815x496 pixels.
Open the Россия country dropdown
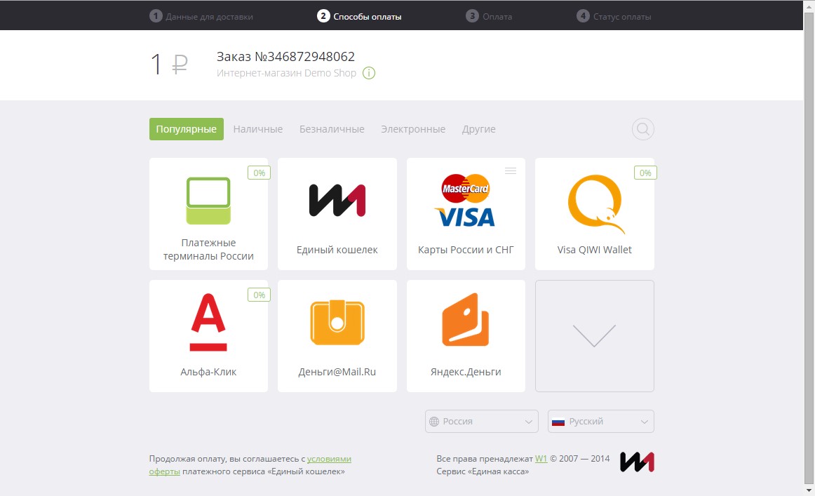482,421
